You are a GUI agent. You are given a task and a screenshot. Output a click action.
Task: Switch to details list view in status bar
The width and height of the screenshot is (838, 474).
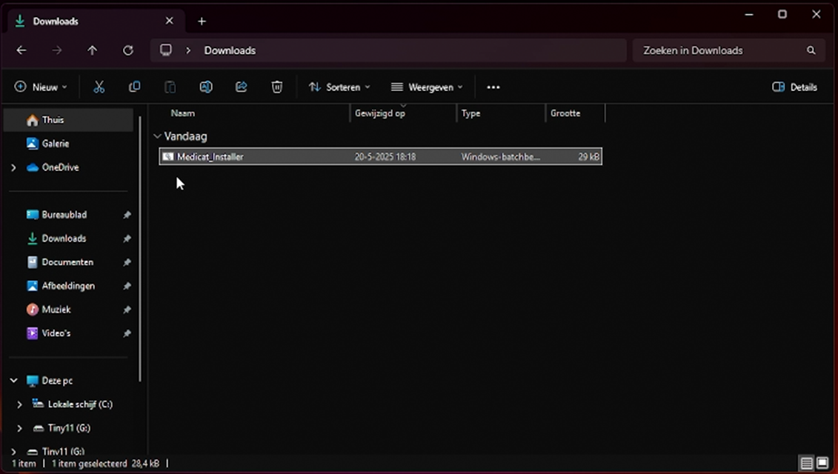click(806, 463)
